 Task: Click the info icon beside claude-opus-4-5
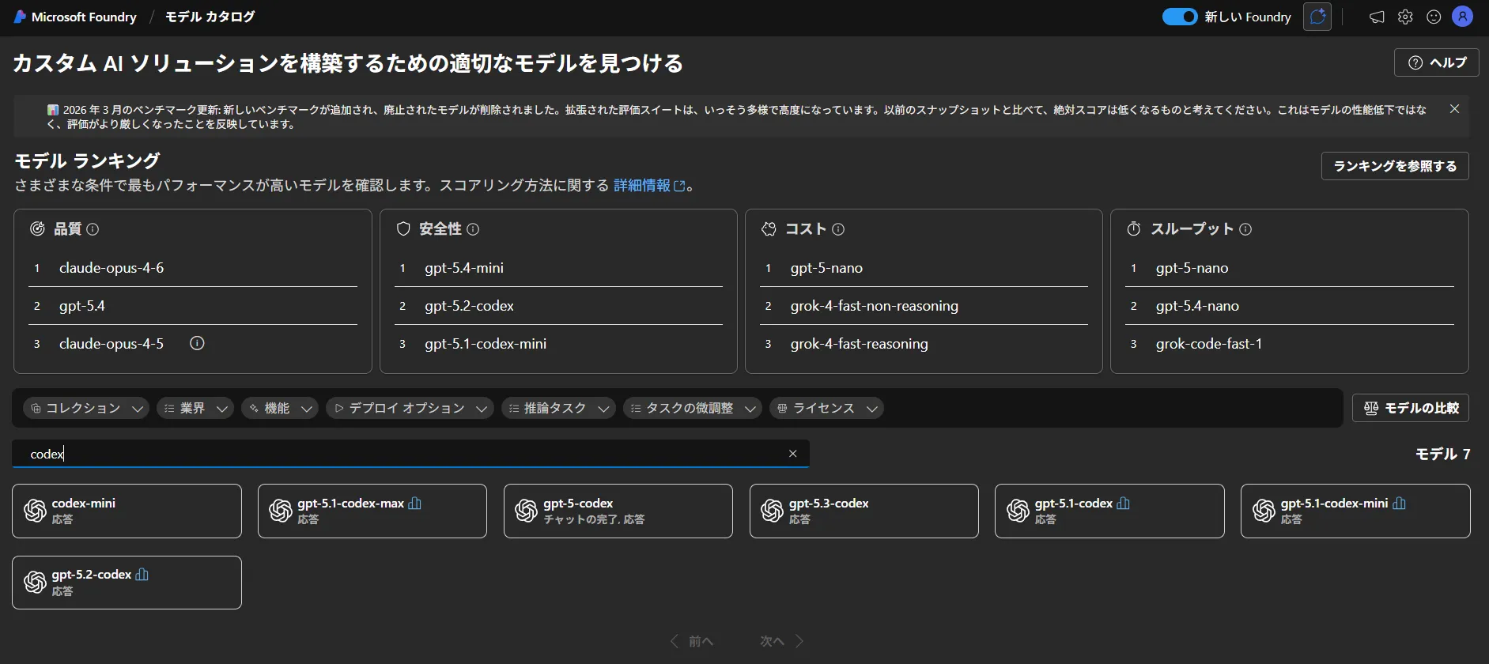198,343
